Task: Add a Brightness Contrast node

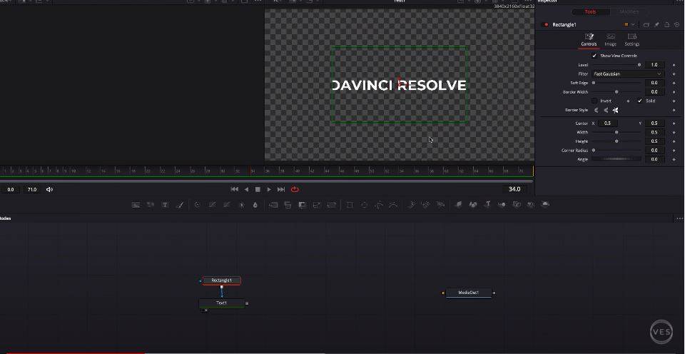Action: [241, 205]
